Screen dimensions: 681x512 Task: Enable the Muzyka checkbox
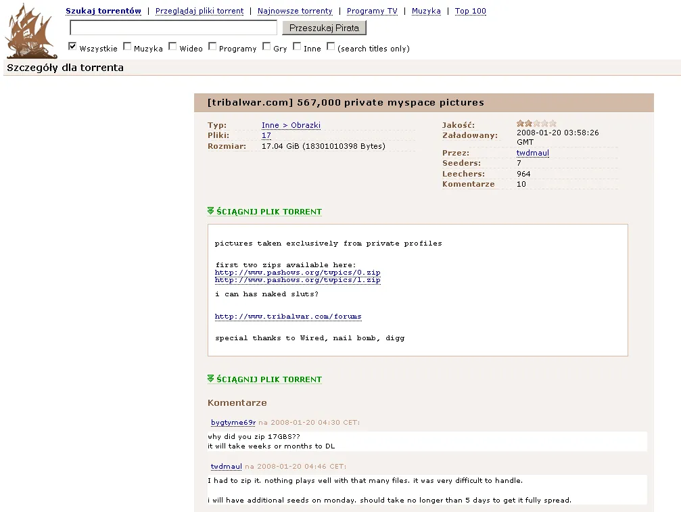click(x=127, y=47)
